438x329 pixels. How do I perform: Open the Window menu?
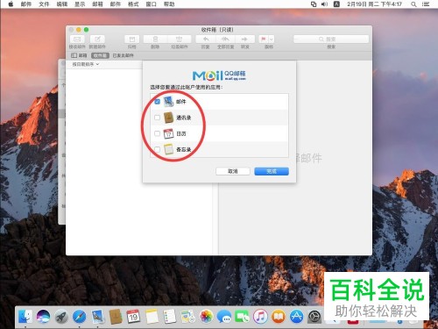tap(151, 4)
